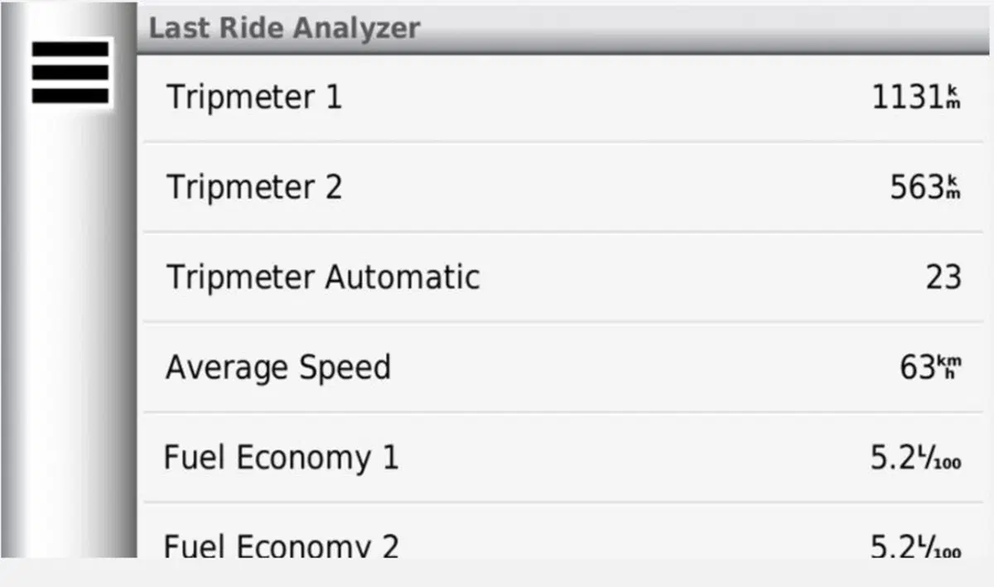Click the L/100 unit icon for Fuel Economy 2
The image size is (994, 587).
(939, 546)
